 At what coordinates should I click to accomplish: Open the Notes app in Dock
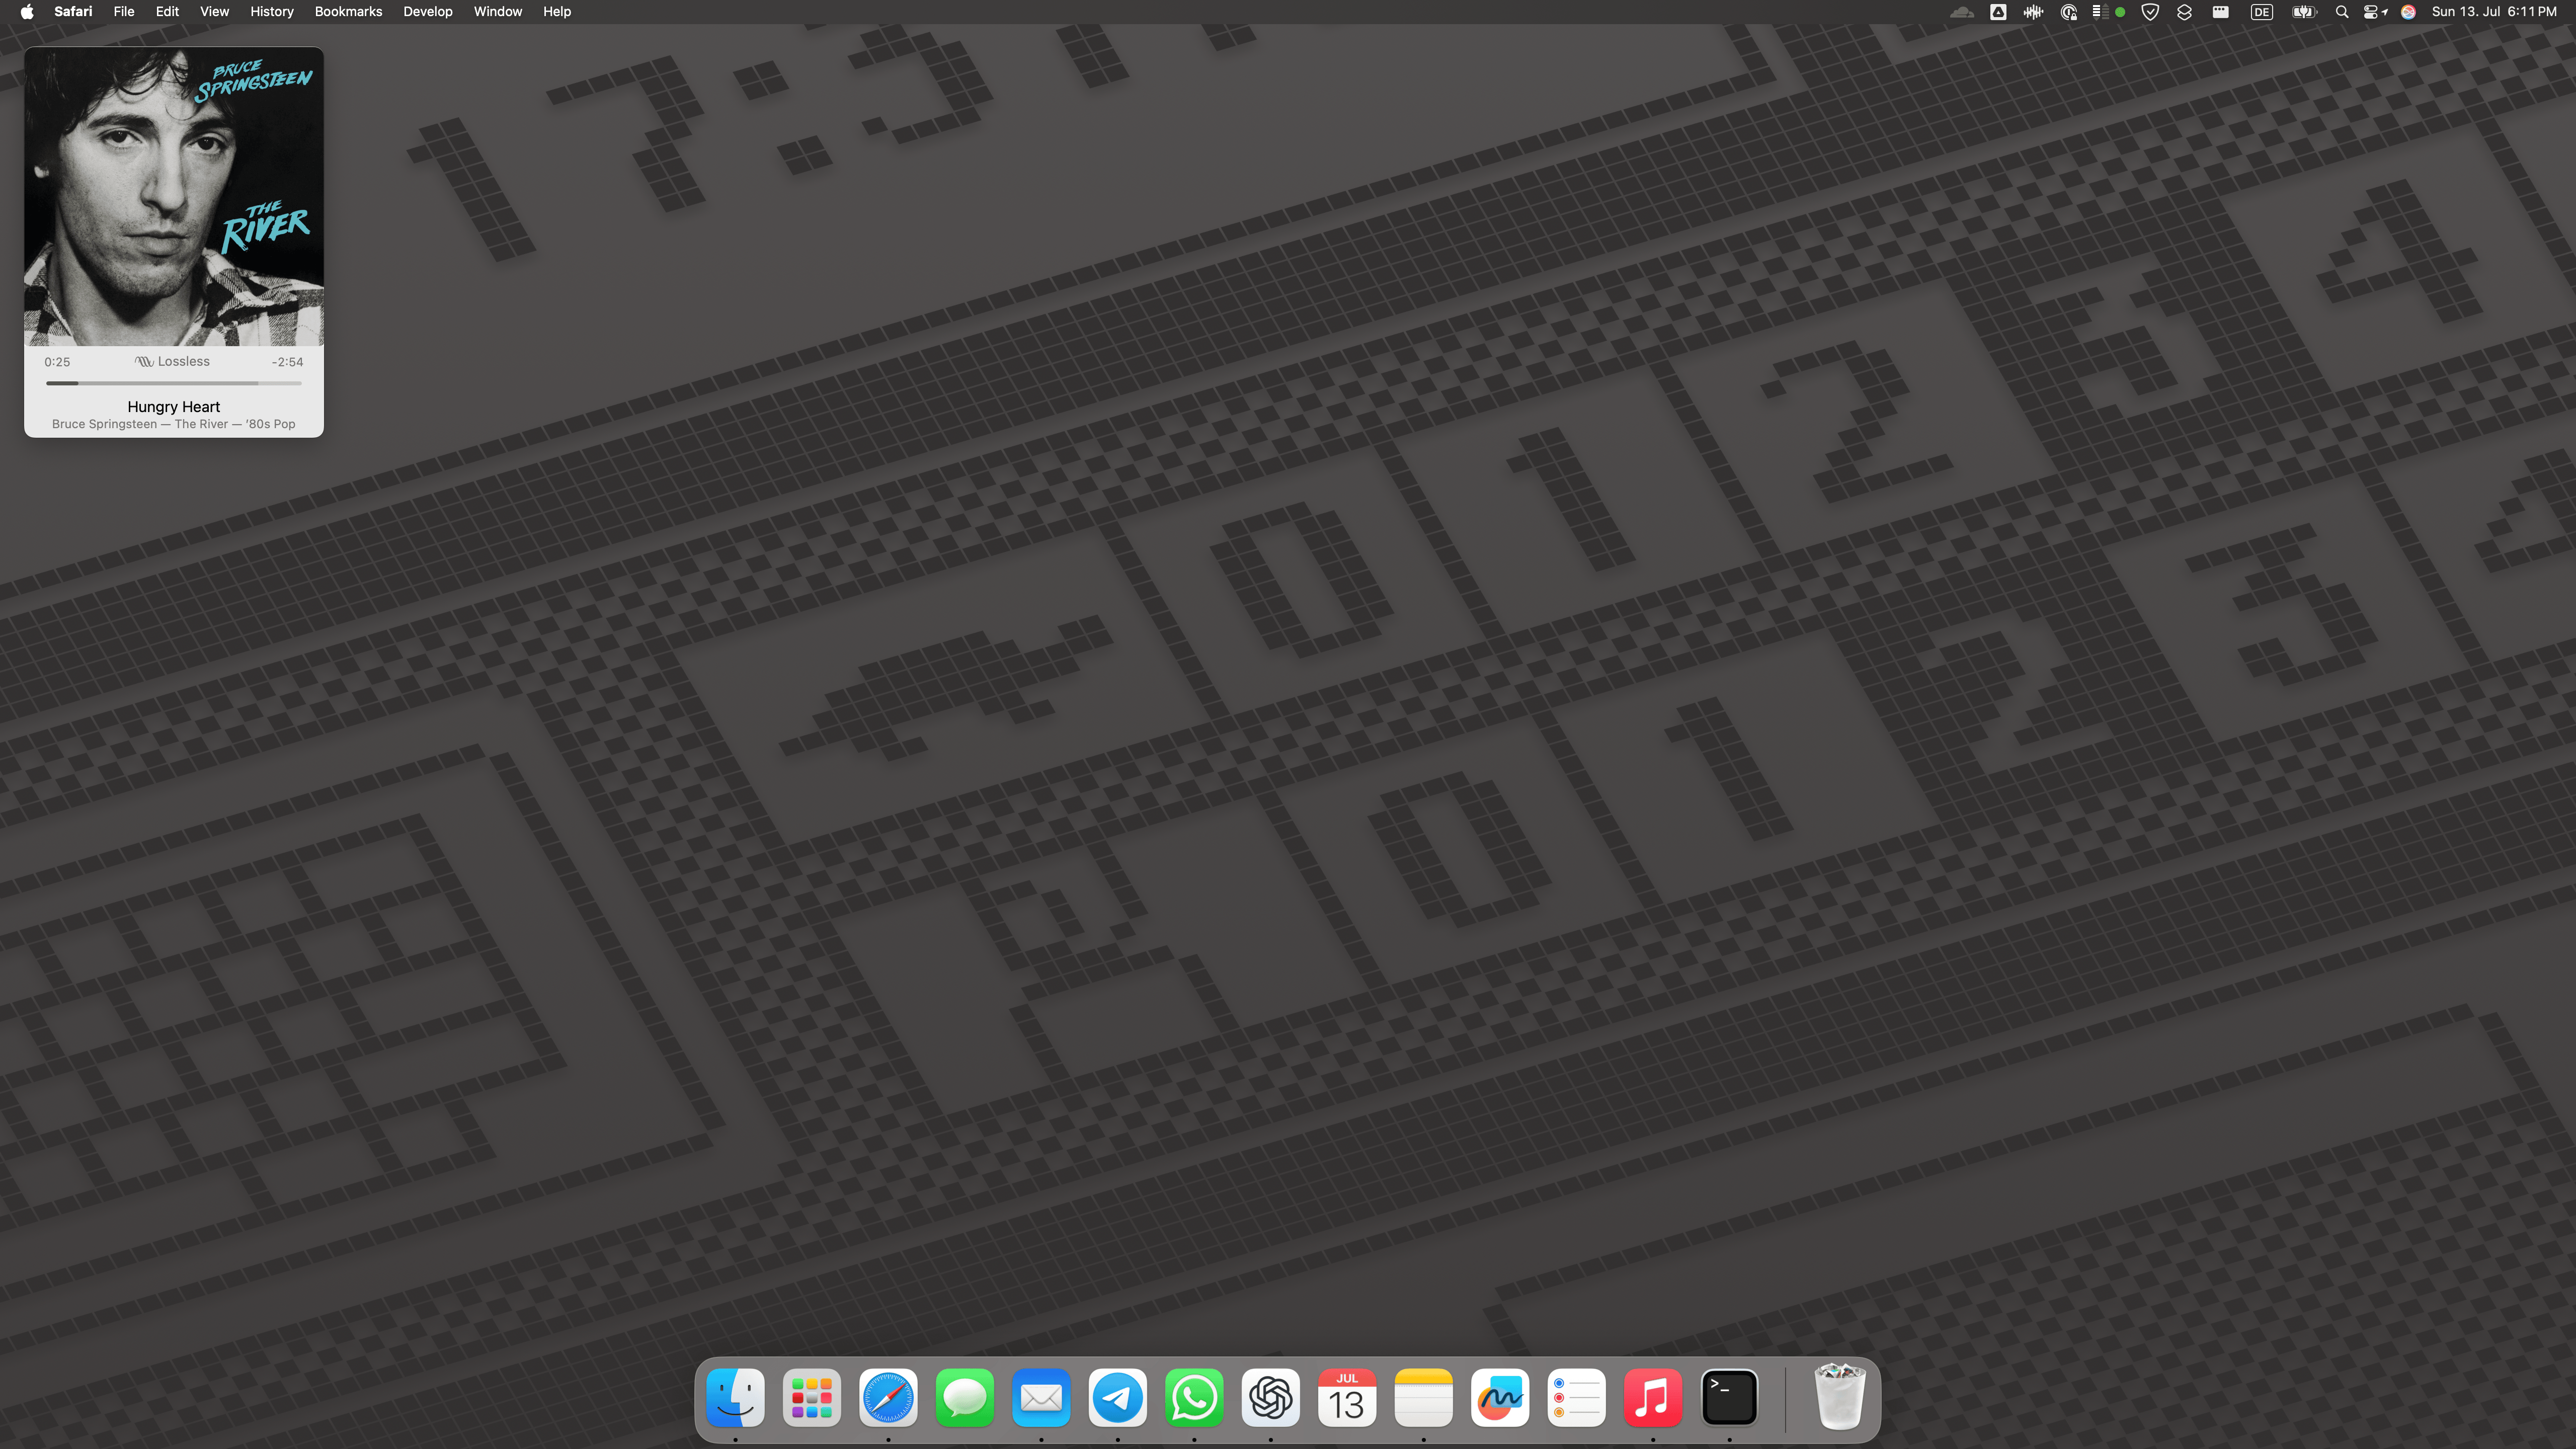(x=1424, y=1397)
